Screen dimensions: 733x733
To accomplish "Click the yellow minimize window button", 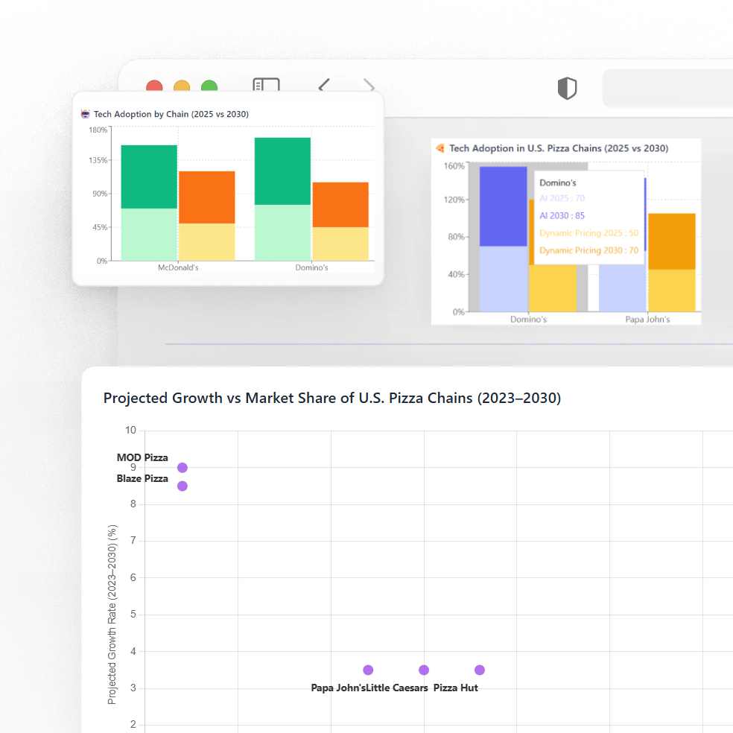I will 182,86.
